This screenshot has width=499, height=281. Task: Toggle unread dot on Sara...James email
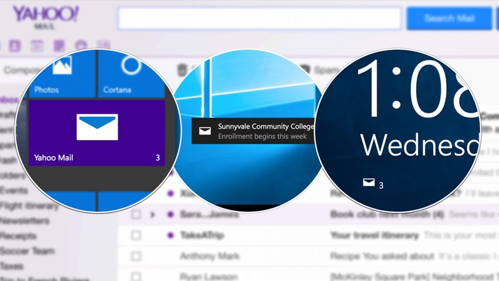click(x=170, y=215)
